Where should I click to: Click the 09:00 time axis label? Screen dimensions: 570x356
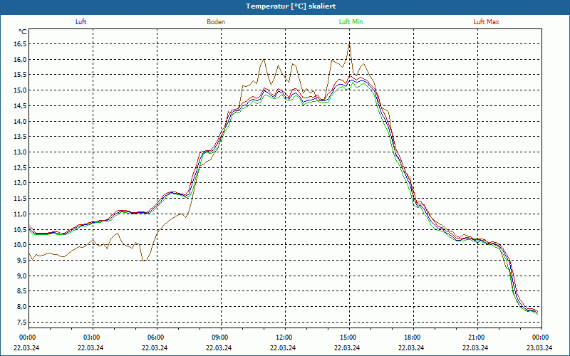pos(220,337)
